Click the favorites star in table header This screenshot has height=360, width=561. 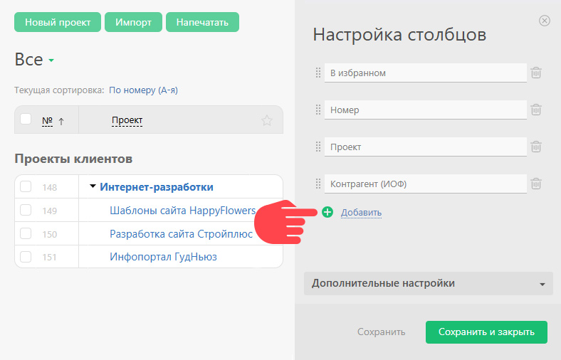pos(266,120)
